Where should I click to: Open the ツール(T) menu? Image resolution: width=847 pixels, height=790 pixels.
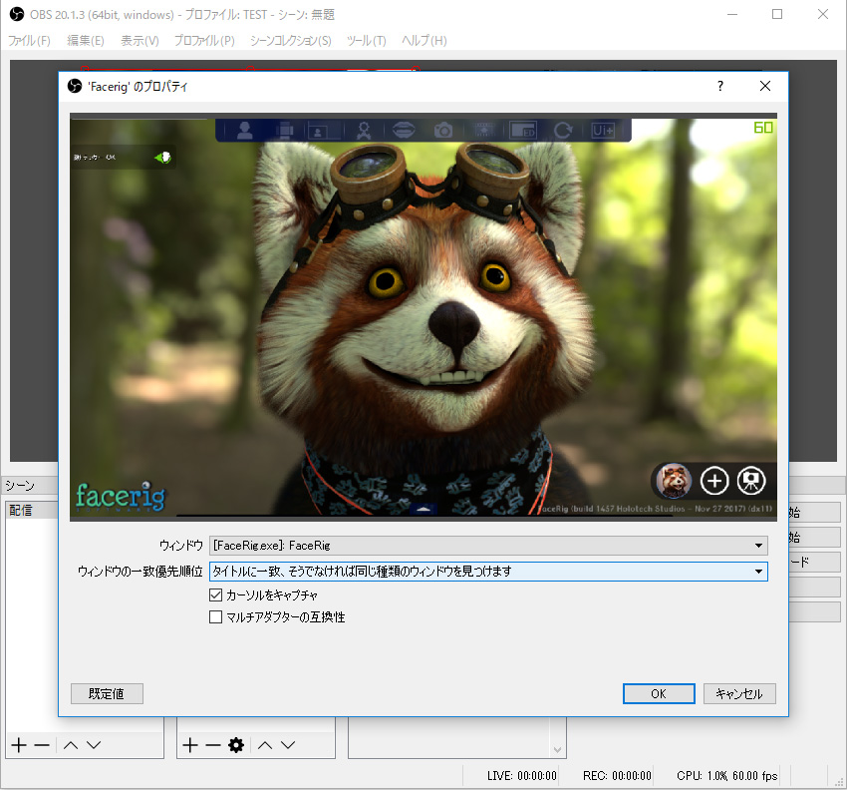[367, 41]
